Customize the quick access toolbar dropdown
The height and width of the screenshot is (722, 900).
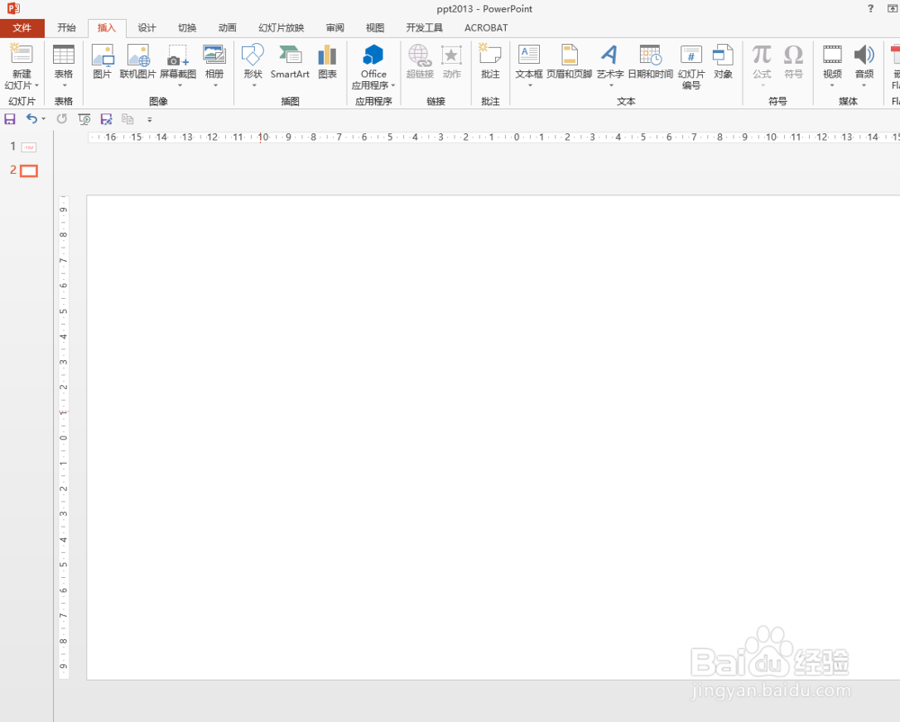[149, 120]
